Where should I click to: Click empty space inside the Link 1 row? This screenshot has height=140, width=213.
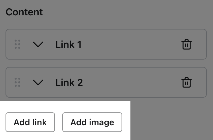coord(129,45)
